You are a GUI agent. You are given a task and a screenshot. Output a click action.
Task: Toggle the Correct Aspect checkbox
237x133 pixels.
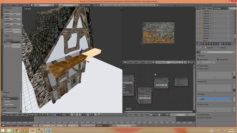pyautogui.click(x=3, y=105)
